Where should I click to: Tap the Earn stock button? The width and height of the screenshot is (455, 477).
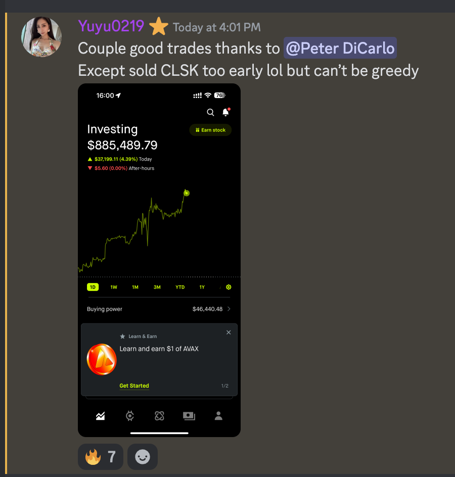[210, 130]
